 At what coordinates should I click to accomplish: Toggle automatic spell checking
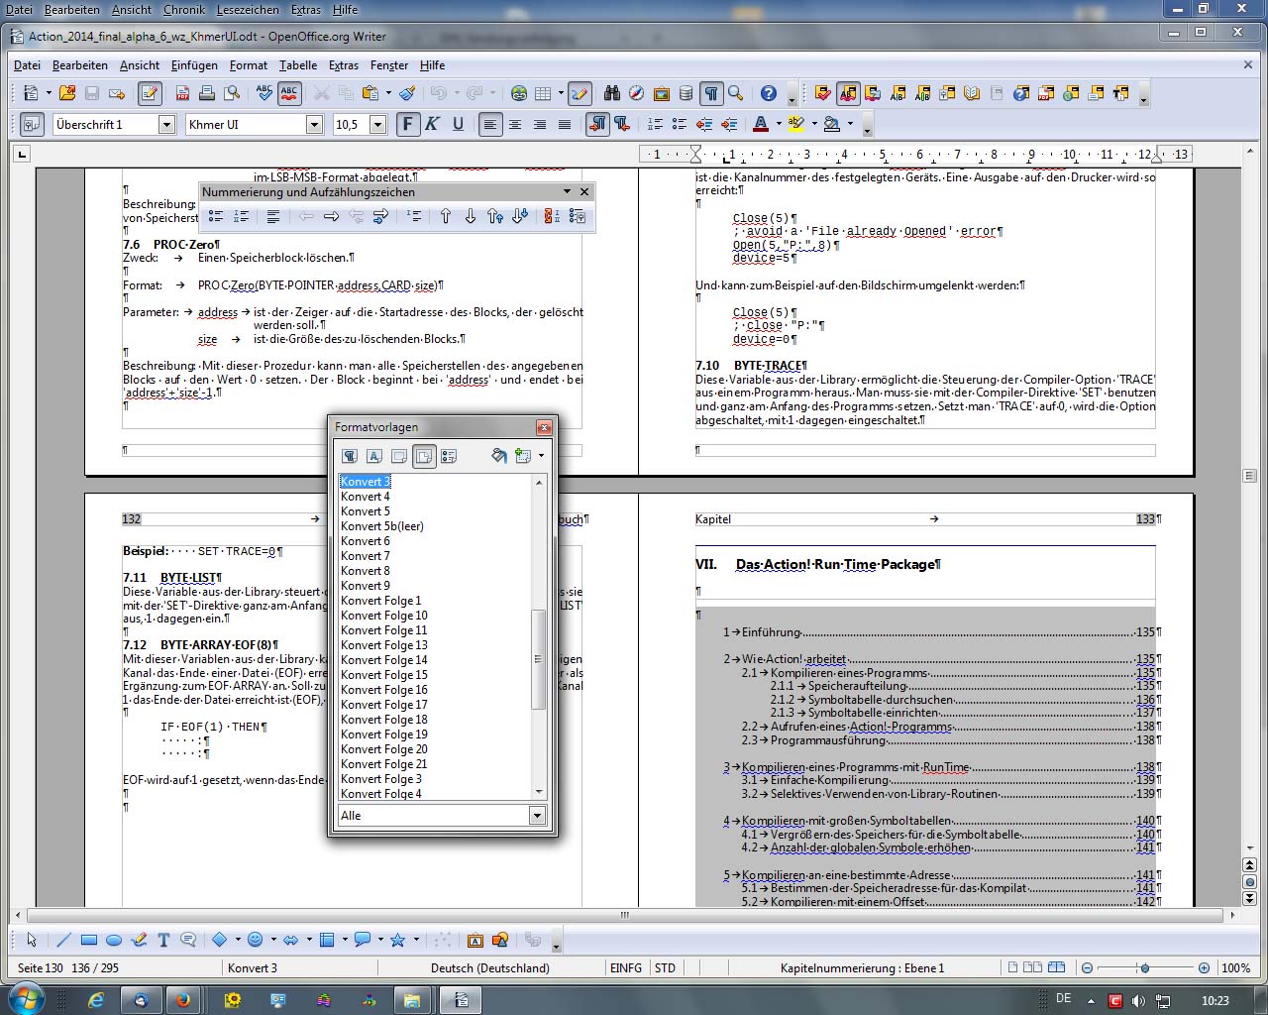[289, 93]
